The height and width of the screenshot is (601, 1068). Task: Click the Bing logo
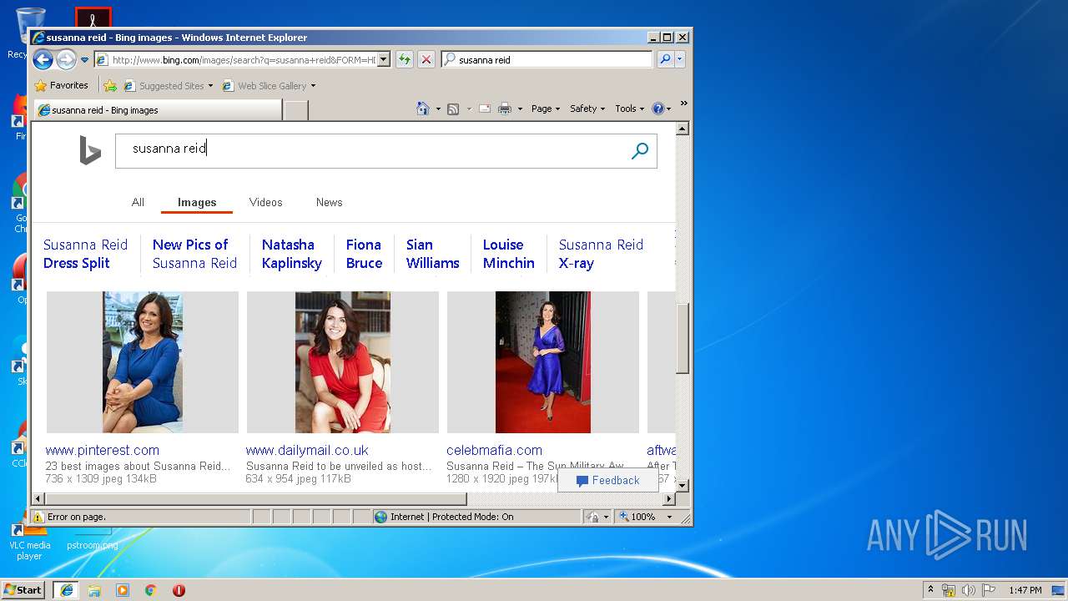[90, 151]
